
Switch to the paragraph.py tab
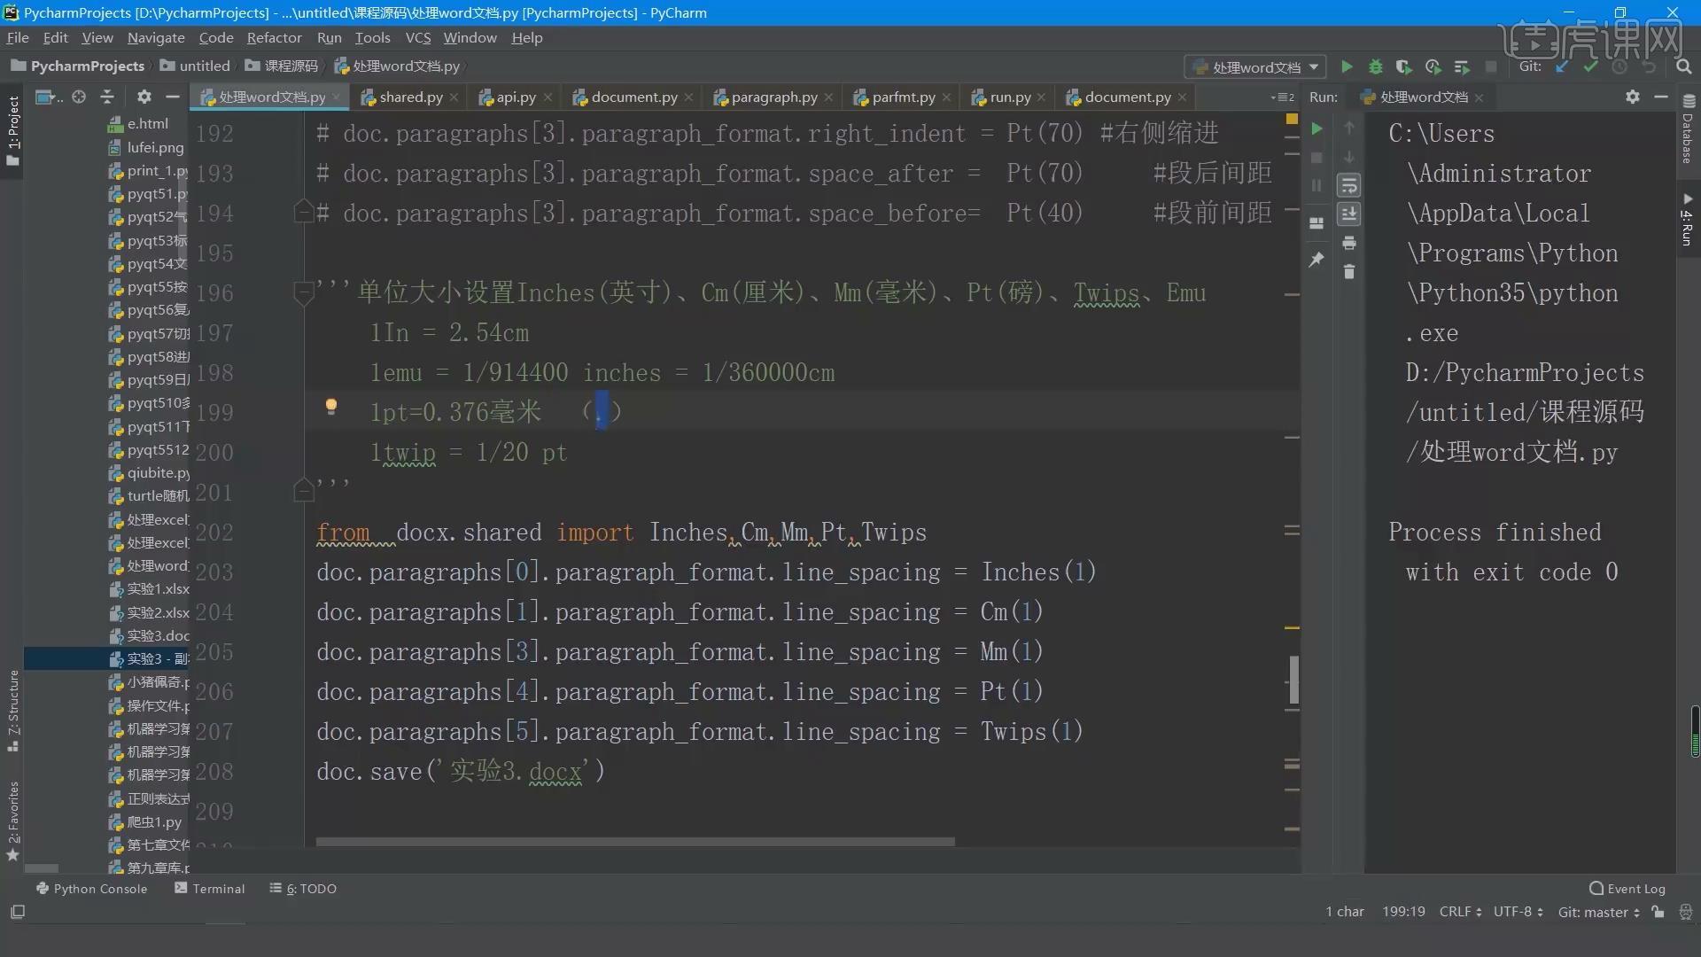(773, 97)
